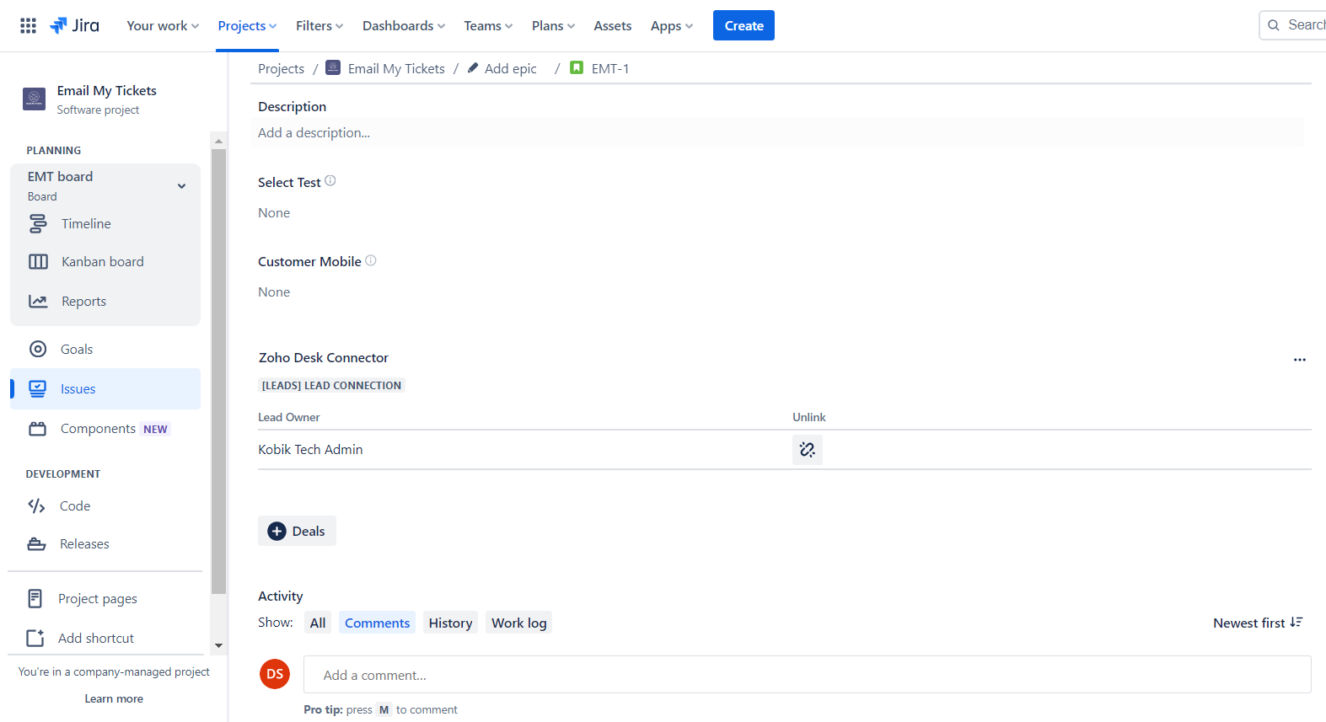Click the breadcrumb project avatar icon
This screenshot has height=722, width=1326.
pyautogui.click(x=333, y=67)
